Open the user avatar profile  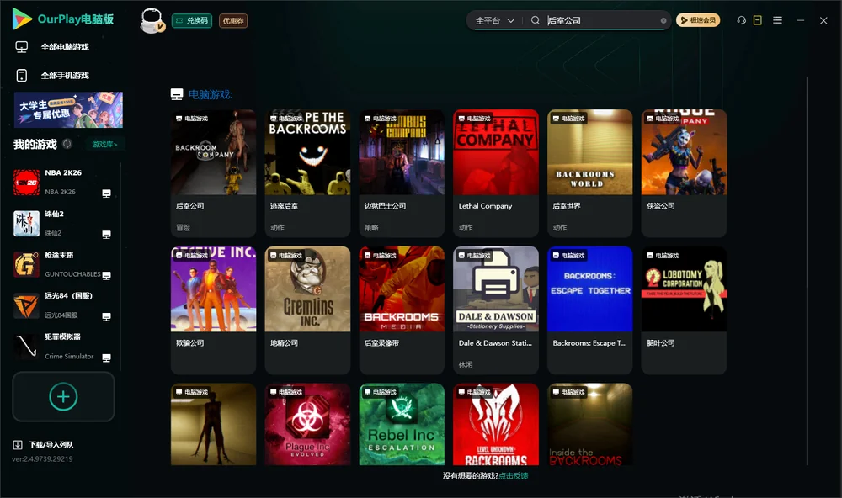pos(152,20)
